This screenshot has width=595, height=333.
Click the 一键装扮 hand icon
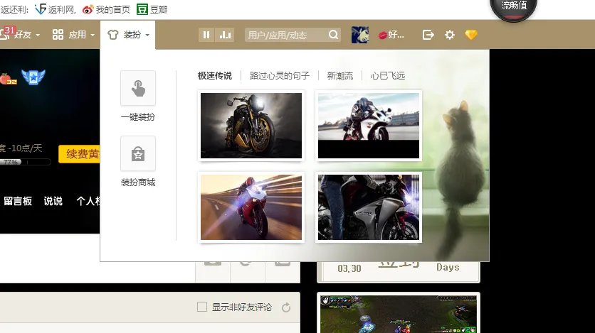(138, 88)
